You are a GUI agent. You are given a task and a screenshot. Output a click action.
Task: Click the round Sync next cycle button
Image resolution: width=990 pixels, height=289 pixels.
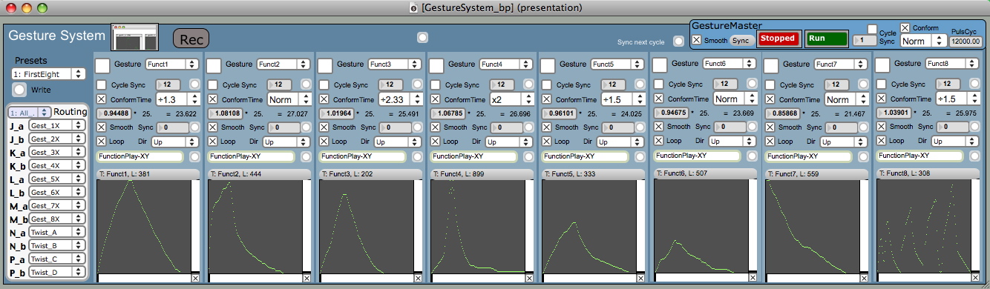click(x=678, y=41)
